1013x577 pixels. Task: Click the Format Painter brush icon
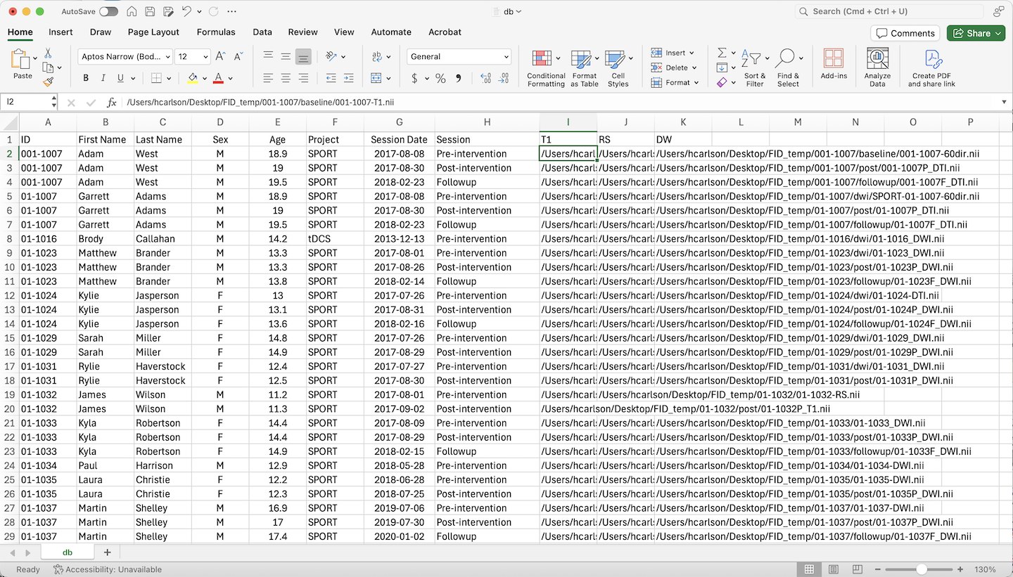click(x=48, y=82)
